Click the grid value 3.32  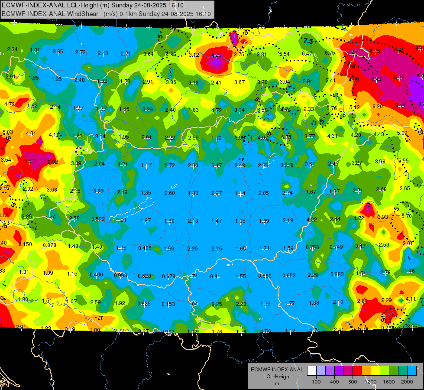99,192
